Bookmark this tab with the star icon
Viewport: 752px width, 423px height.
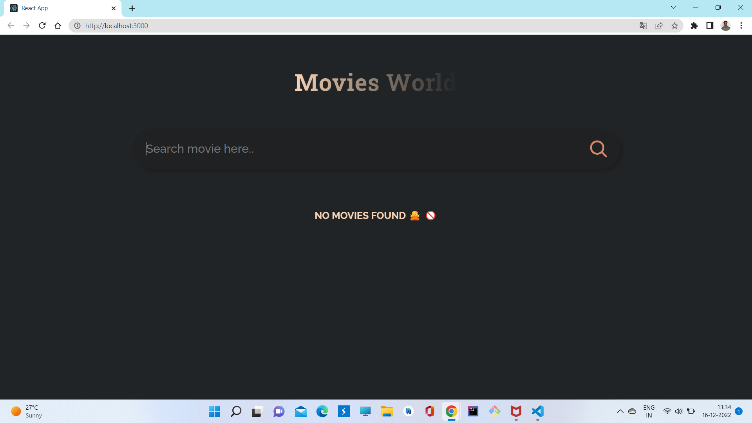pos(674,26)
